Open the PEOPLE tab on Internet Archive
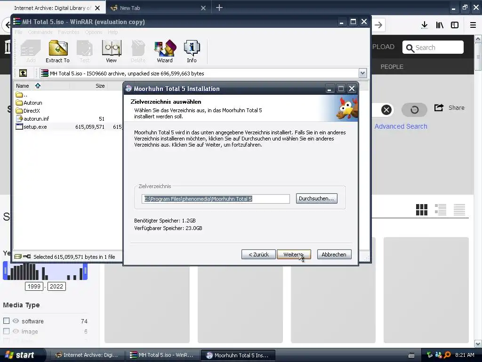Screen dimensions: 482x362 click(392, 67)
